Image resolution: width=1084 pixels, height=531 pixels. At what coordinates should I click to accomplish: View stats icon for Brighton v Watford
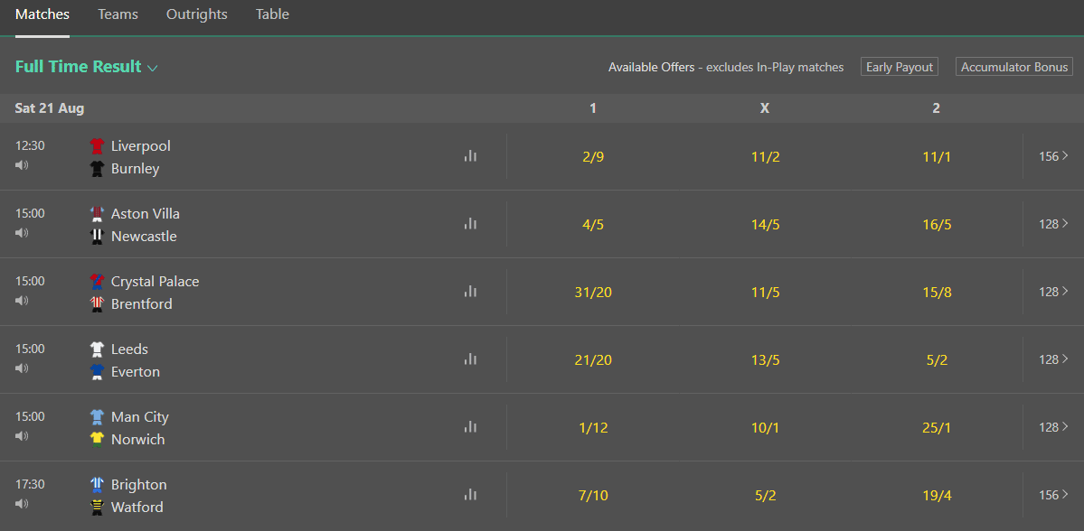pyautogui.click(x=470, y=495)
